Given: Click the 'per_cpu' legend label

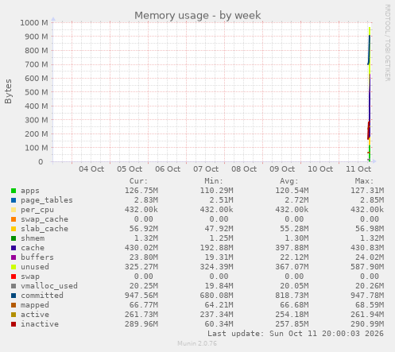Looking at the screenshot, I should tap(37, 210).
